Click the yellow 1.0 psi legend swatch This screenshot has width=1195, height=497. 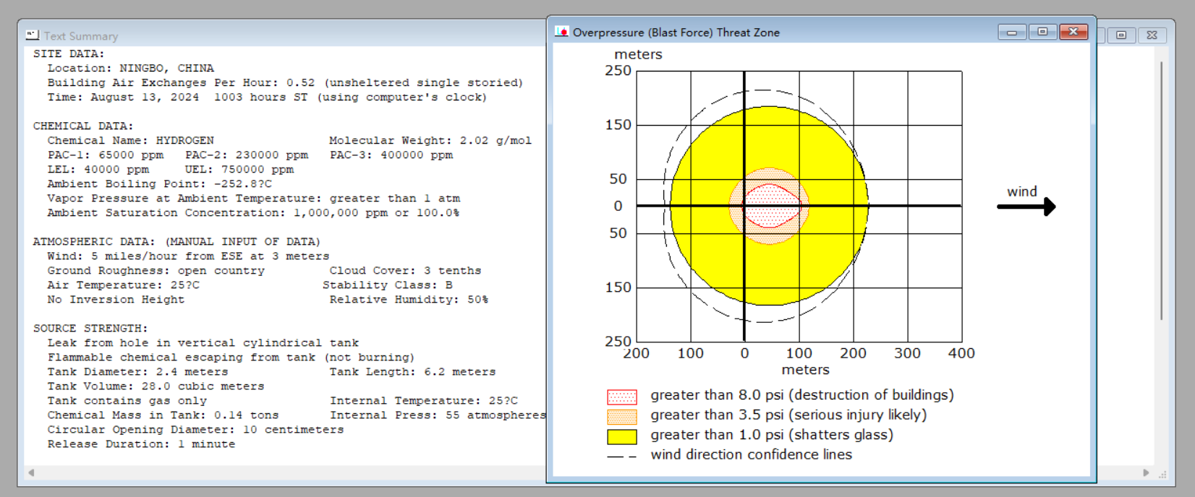622,437
